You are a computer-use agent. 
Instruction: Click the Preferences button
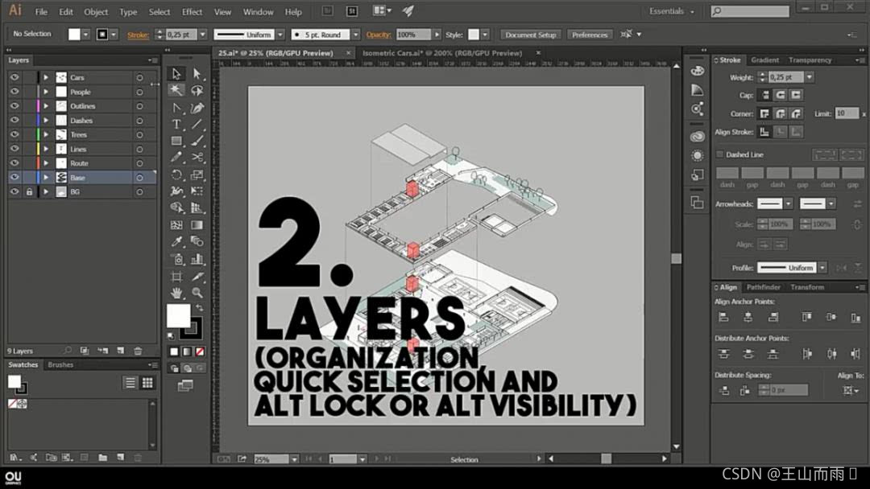590,35
